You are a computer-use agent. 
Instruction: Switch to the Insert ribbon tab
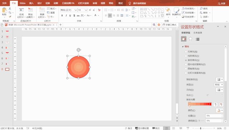coord(31,3)
